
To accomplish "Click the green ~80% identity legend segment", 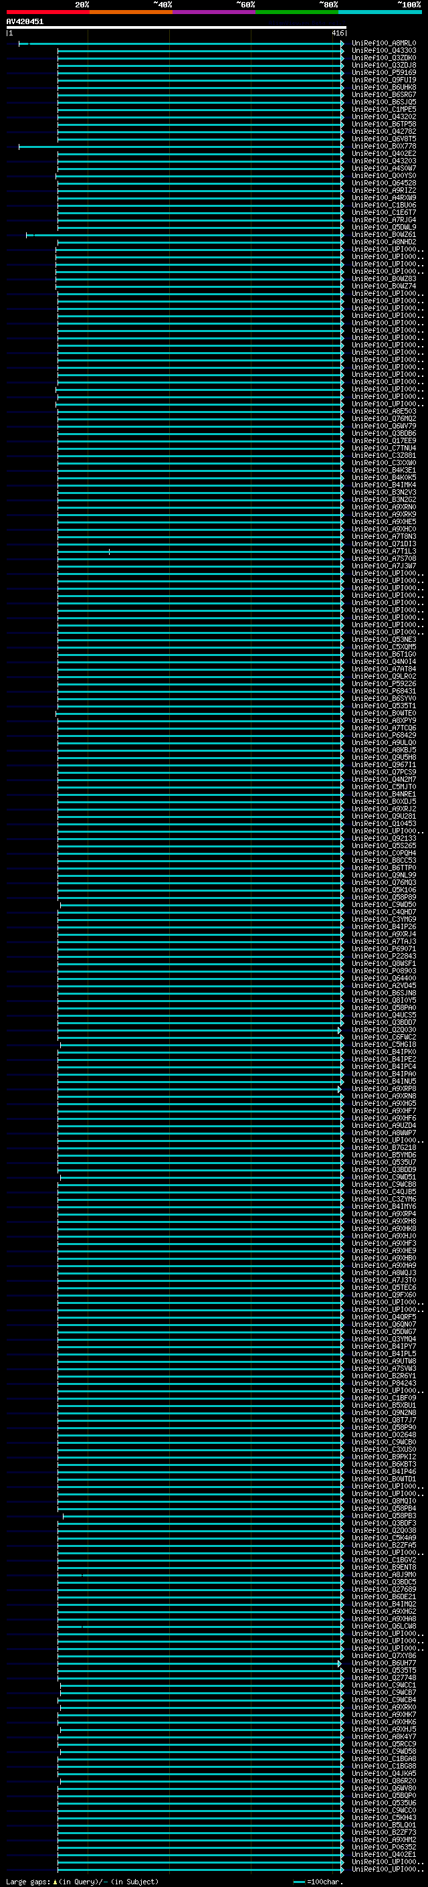I will [297, 12].
